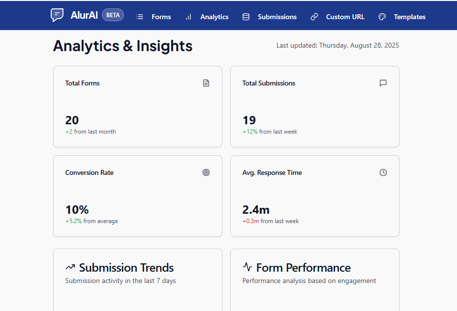
Task: Click the '+5.2% from average' text
Action: 91,221
